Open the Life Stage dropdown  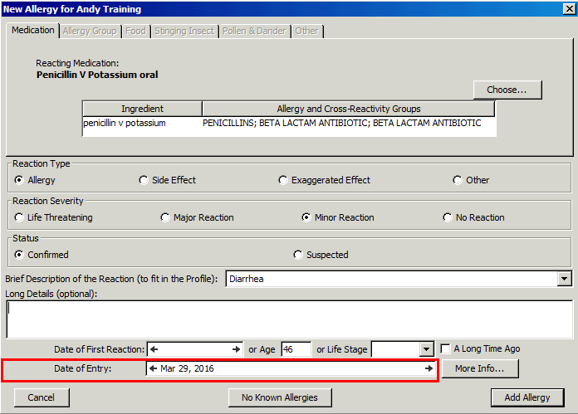tap(427, 350)
